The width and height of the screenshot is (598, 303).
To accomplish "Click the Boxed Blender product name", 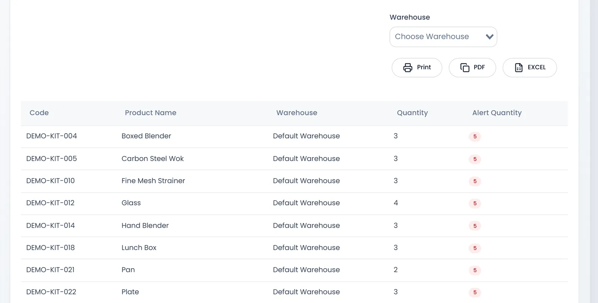I will coord(146,136).
